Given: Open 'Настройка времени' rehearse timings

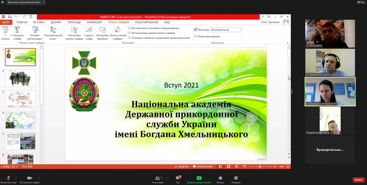Looking at the screenshot, I should click(x=102, y=30).
